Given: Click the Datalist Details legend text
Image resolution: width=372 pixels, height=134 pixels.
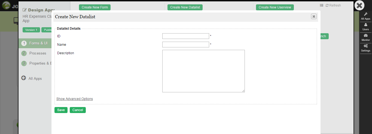Looking at the screenshot, I should (69, 29).
